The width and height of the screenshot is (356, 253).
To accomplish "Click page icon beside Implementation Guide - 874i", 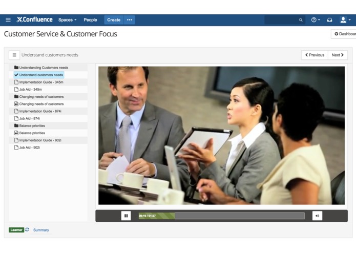I will coord(16,111).
